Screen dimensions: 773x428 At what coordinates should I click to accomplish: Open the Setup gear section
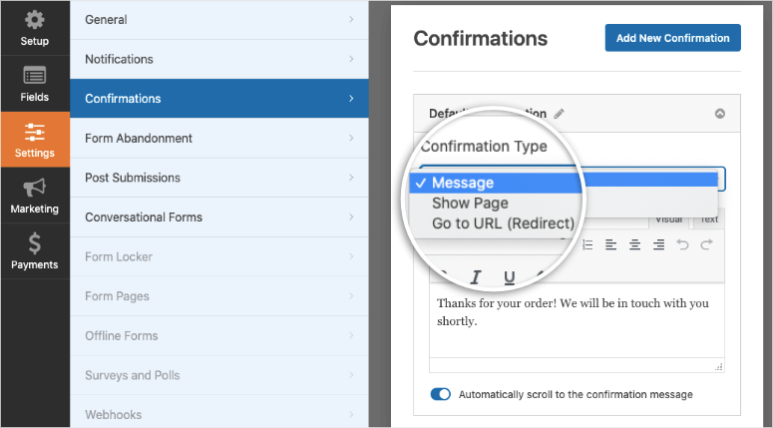coord(35,28)
